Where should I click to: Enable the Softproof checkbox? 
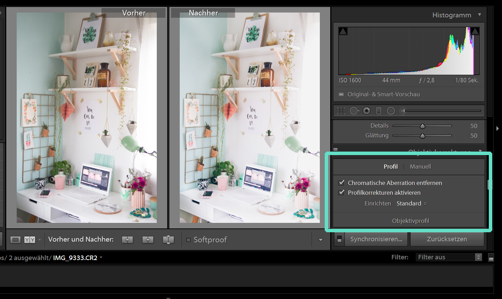pyautogui.click(x=188, y=240)
